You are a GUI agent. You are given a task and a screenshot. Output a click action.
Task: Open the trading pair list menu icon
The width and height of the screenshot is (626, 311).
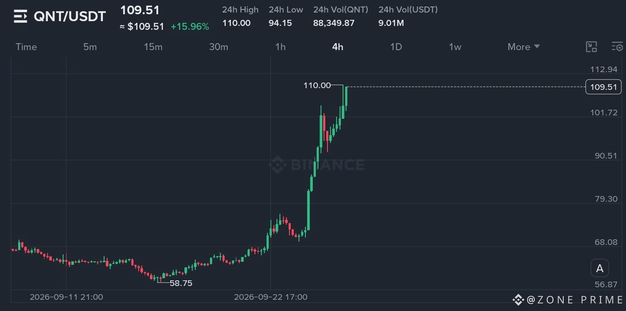[20, 16]
